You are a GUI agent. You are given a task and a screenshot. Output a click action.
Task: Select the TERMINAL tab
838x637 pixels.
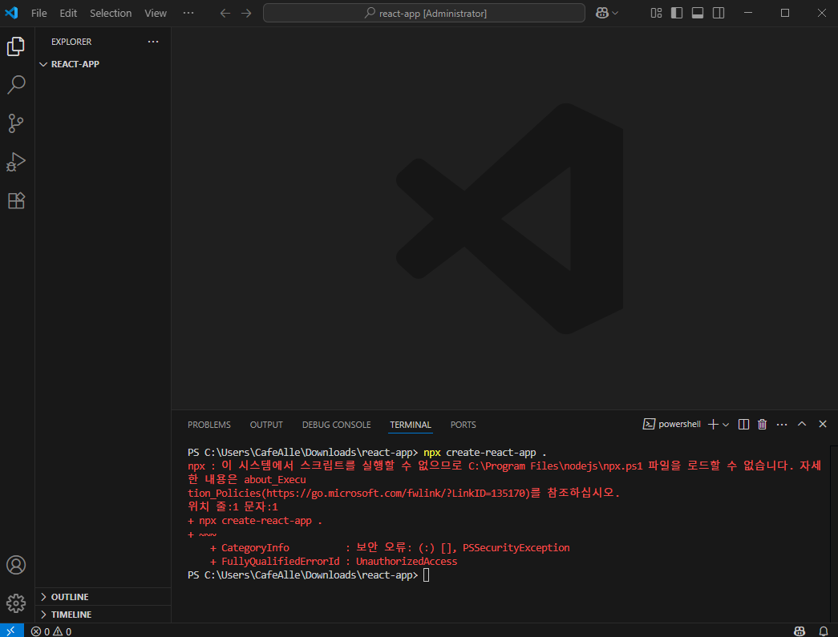pyautogui.click(x=411, y=425)
